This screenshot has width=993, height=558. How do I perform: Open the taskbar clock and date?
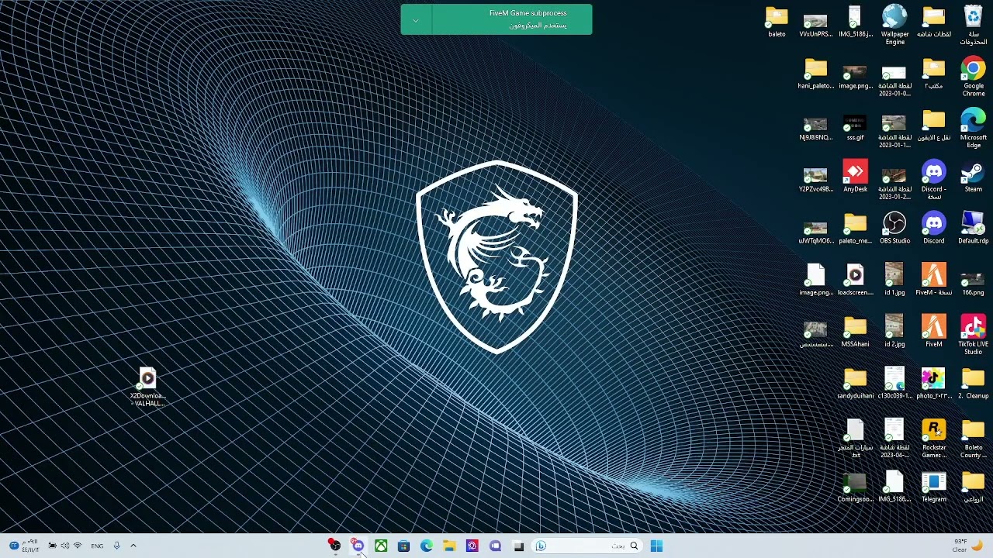pyautogui.click(x=30, y=546)
